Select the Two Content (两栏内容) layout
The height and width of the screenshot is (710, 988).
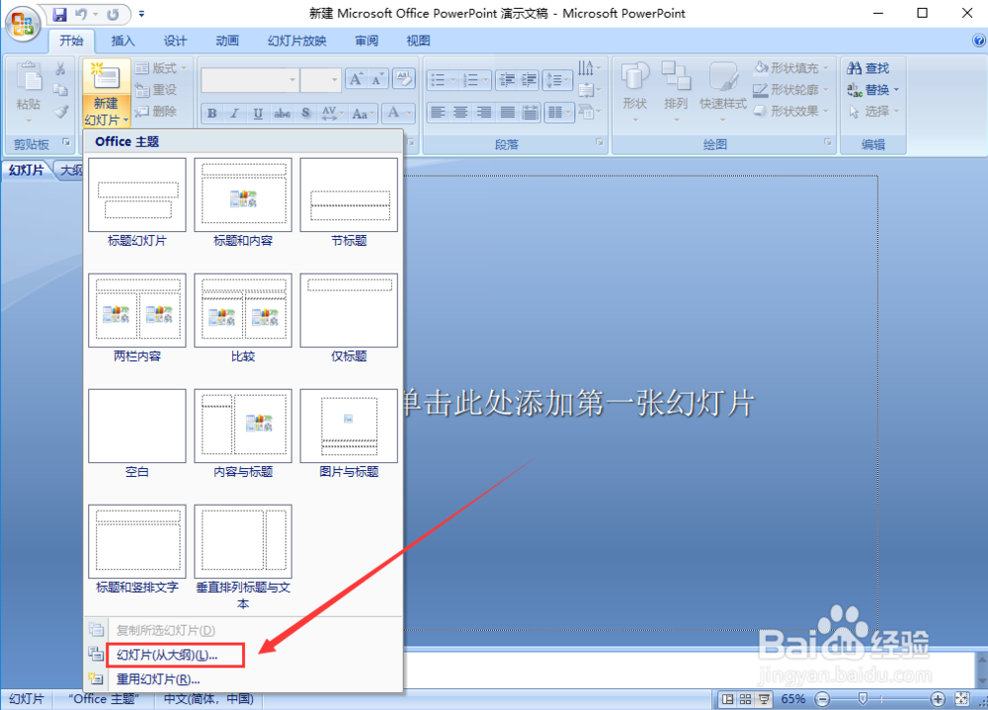(136, 319)
